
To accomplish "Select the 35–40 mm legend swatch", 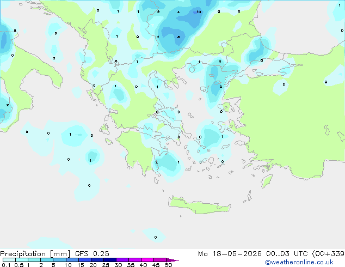I will tap(134, 260).
